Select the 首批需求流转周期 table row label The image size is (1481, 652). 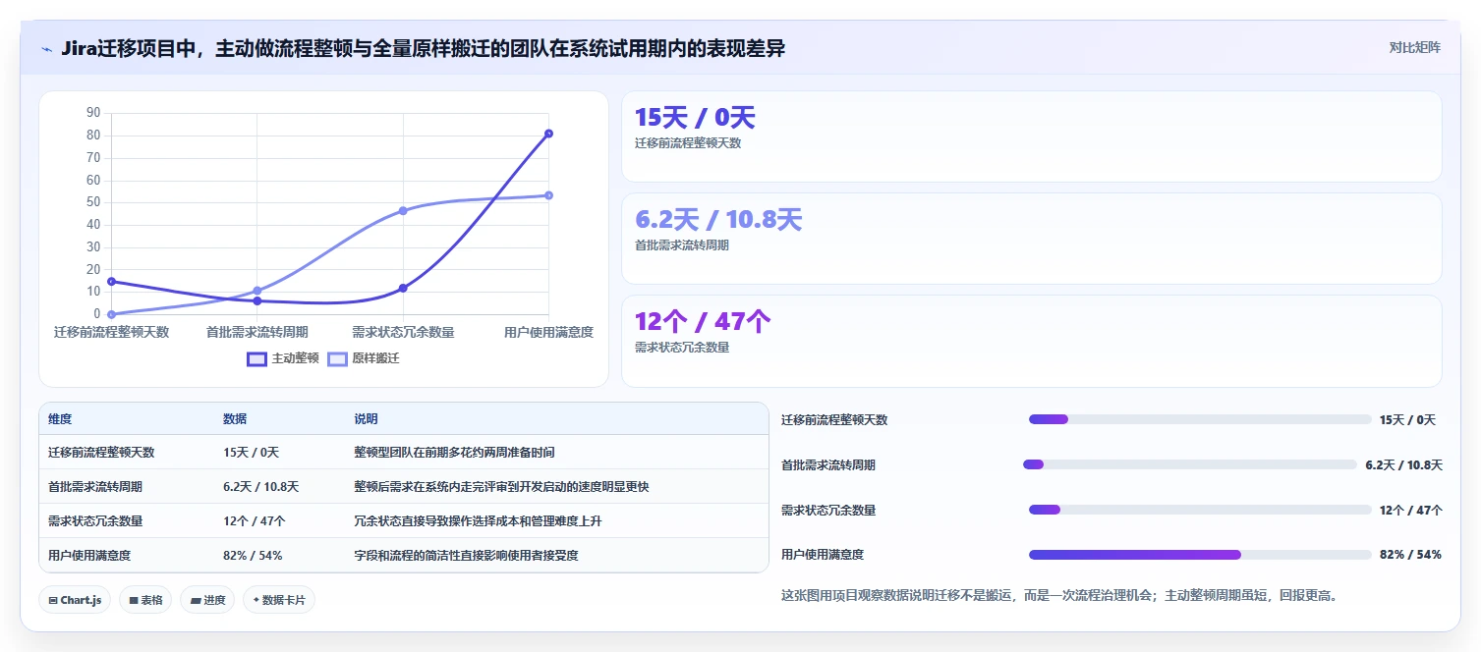95,487
